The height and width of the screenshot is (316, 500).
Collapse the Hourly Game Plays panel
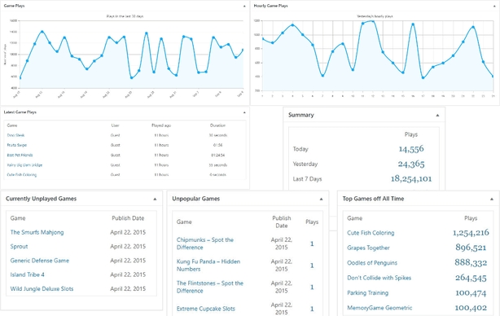point(495,6)
